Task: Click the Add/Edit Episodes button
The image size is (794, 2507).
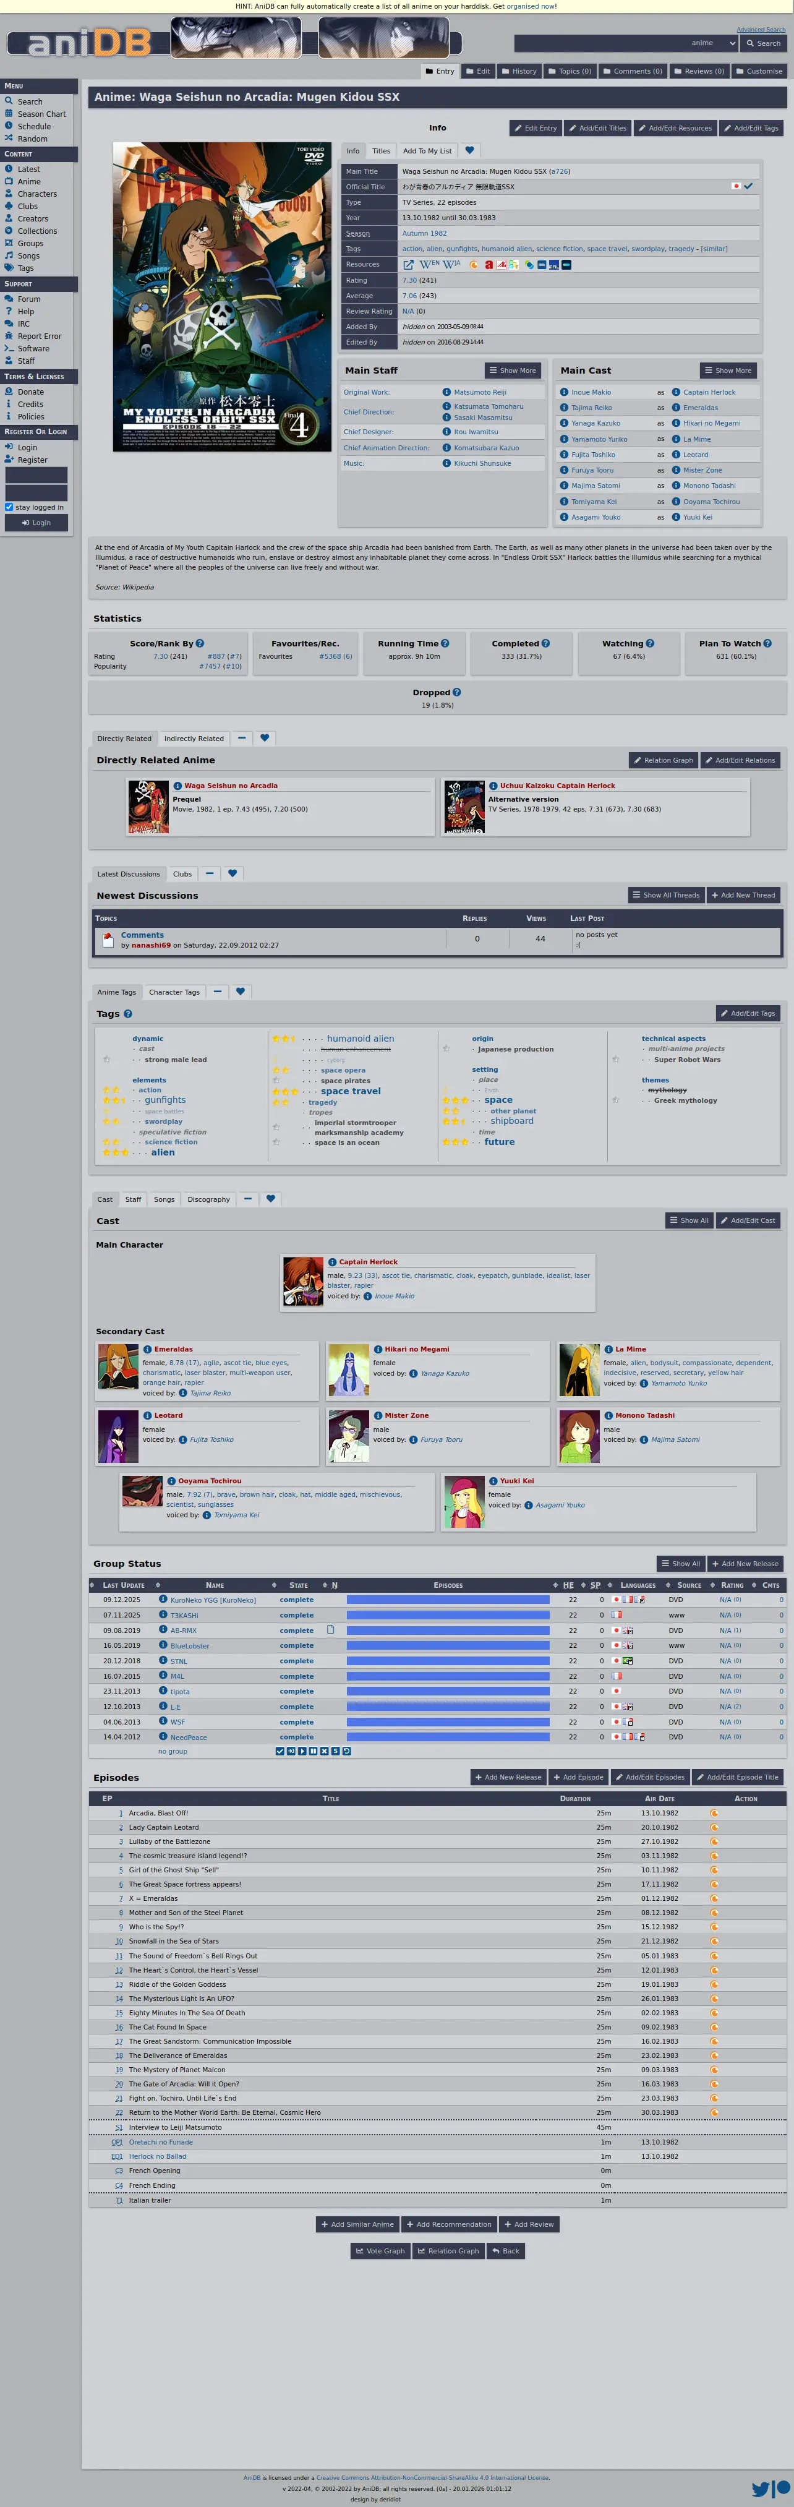Action: coord(649,1777)
